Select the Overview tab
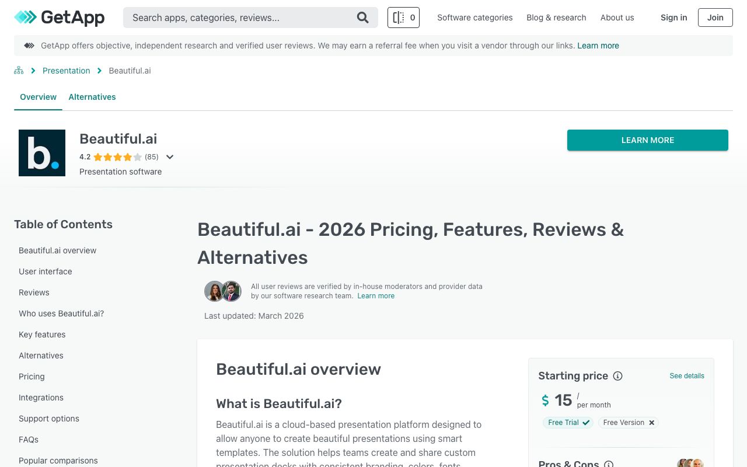The width and height of the screenshot is (747, 467). [38, 97]
